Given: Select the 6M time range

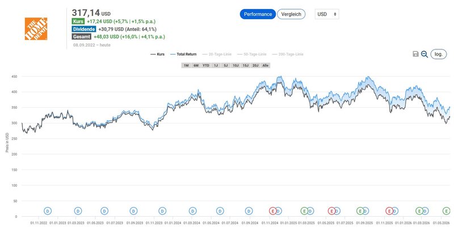Looking at the screenshot, I should [x=196, y=65].
